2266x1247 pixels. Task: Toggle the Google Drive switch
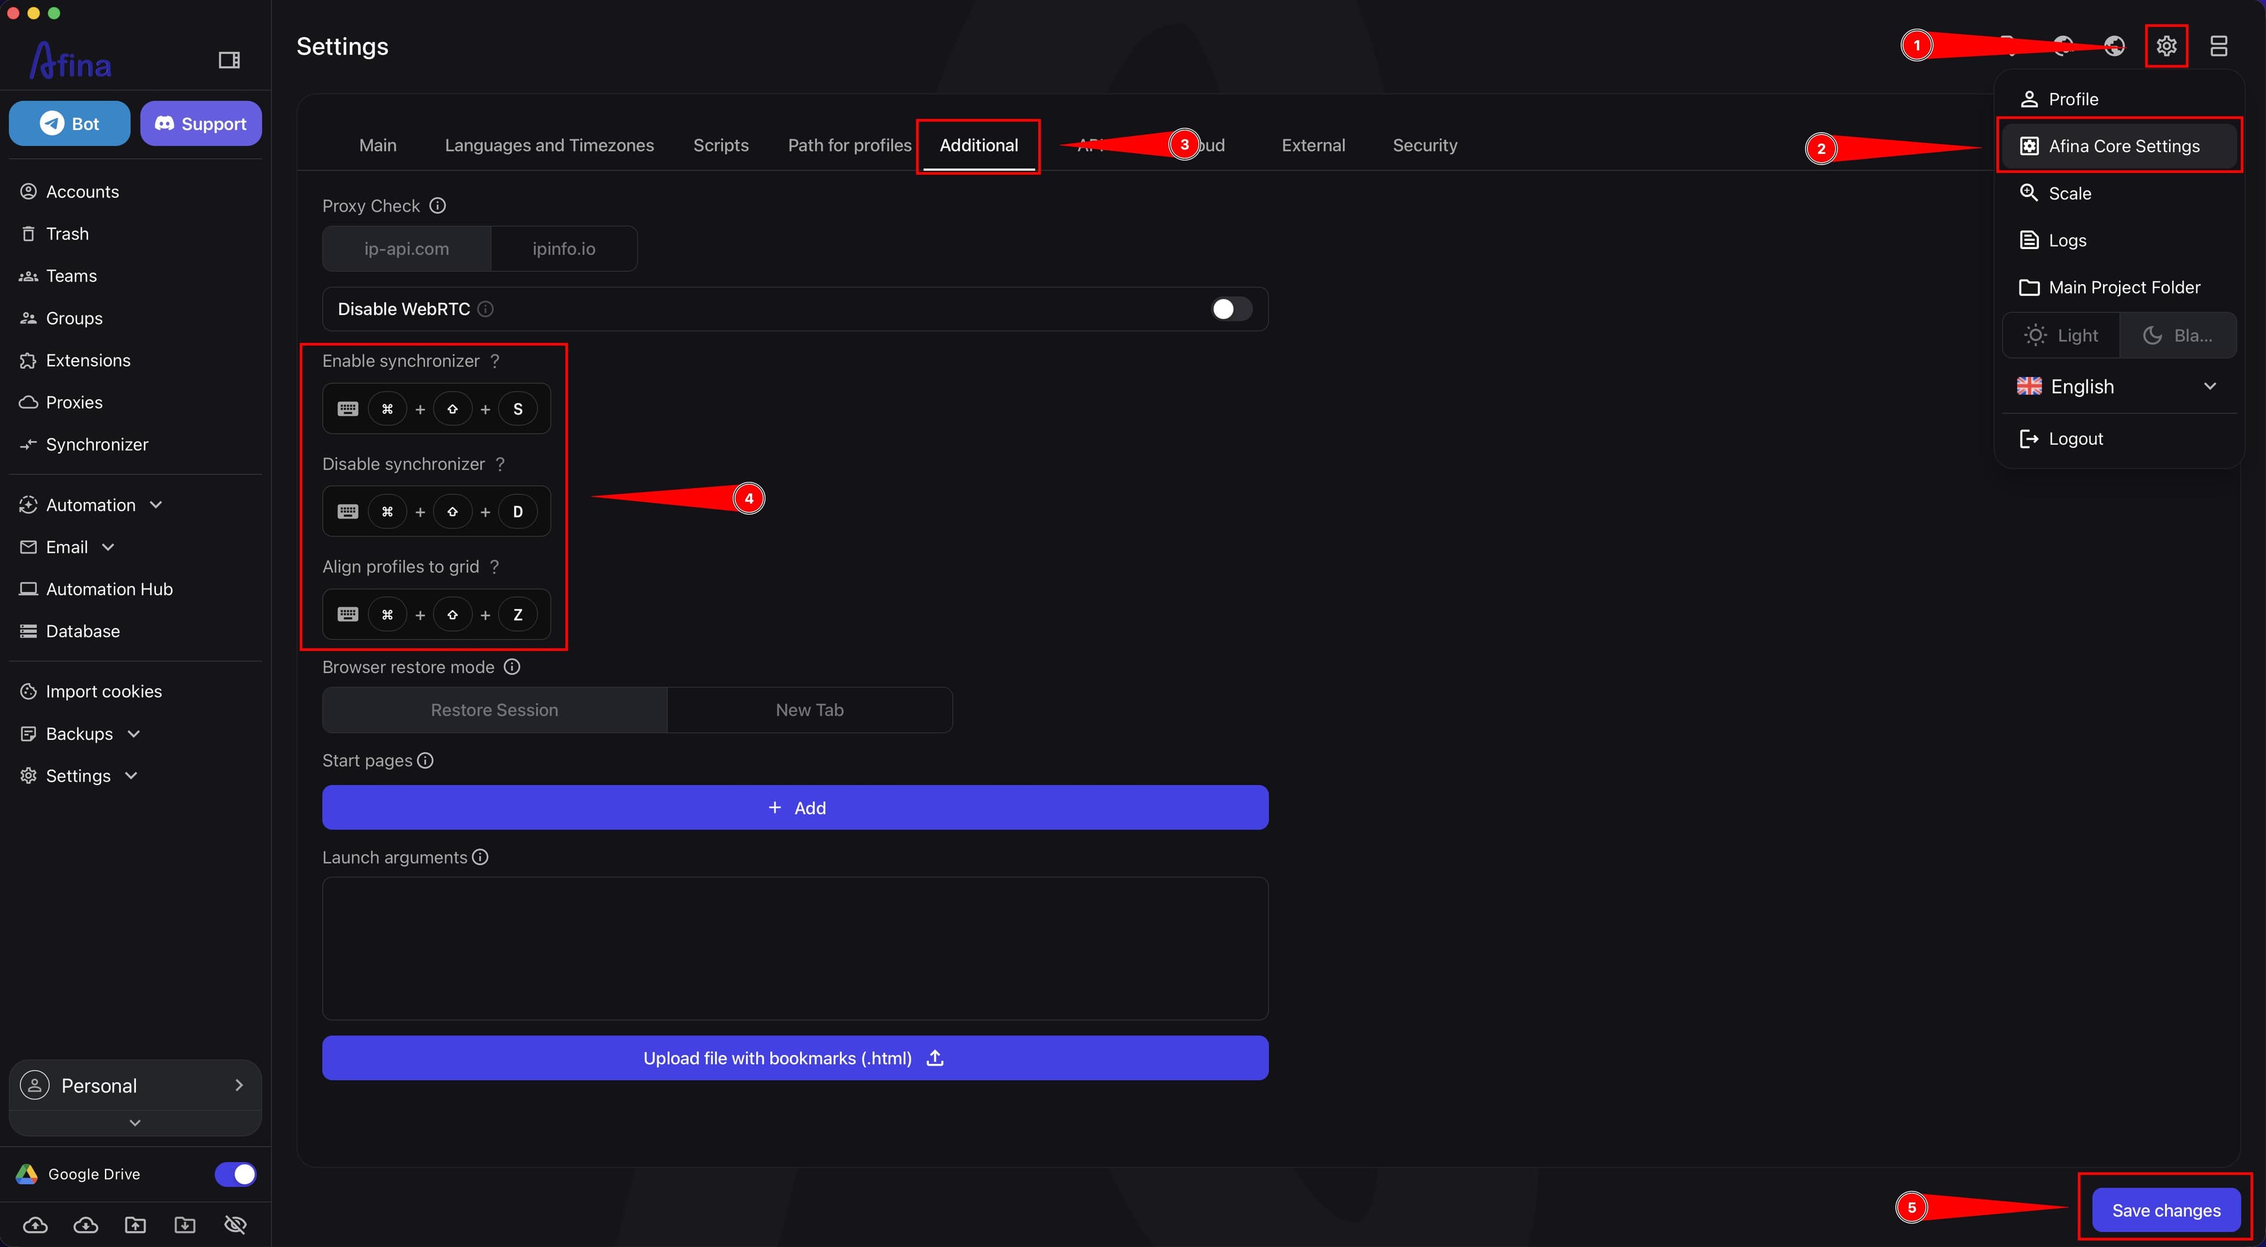236,1174
